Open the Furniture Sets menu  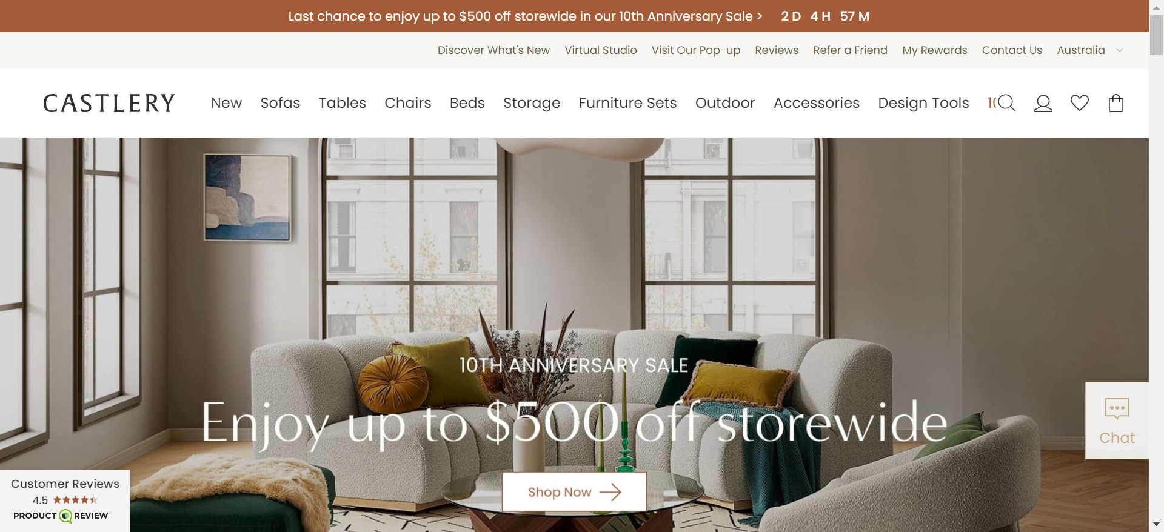pyautogui.click(x=627, y=103)
